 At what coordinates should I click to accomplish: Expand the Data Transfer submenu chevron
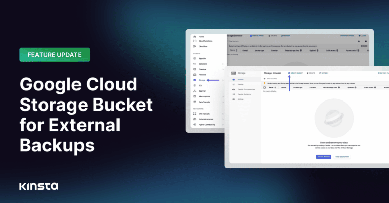pos(223,102)
